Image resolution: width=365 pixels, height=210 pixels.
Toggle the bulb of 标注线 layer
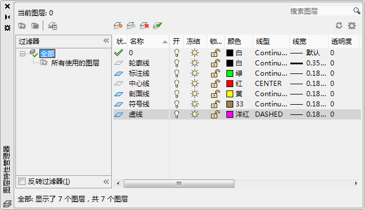tap(177, 73)
